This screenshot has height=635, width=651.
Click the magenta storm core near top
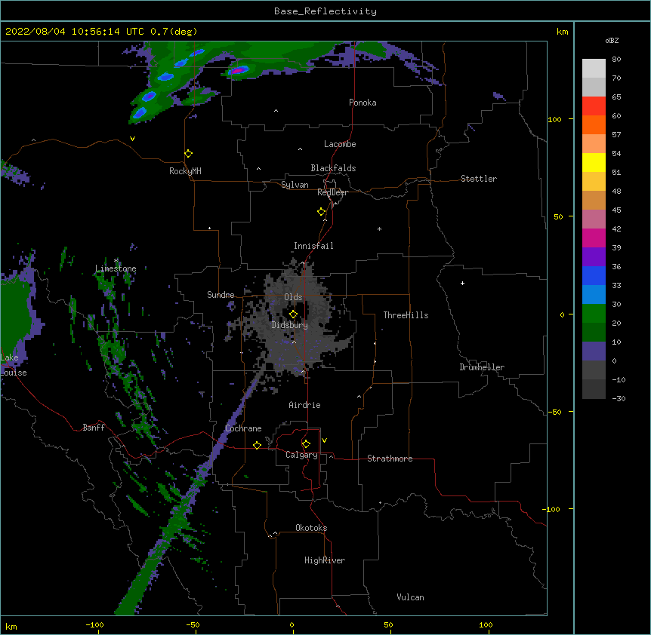click(x=237, y=71)
